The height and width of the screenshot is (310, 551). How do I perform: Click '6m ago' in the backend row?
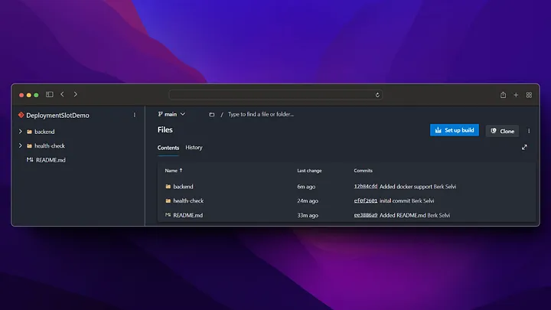(x=306, y=187)
